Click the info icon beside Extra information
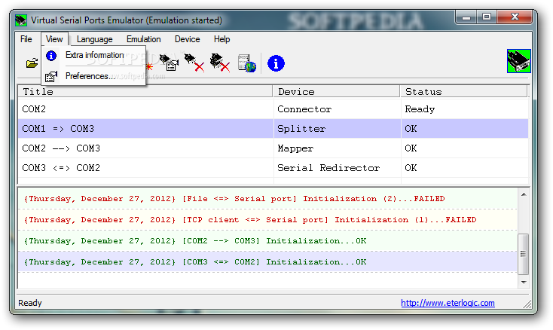Viewport: 553px width, 330px height. (x=51, y=56)
